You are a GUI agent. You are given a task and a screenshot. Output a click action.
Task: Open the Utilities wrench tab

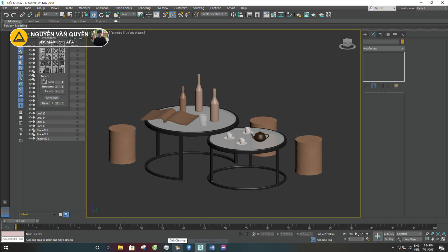402,35
